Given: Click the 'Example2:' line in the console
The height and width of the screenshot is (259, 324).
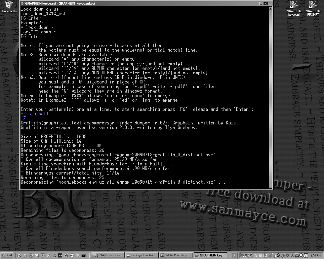Looking at the screenshot, I should point(32,23).
